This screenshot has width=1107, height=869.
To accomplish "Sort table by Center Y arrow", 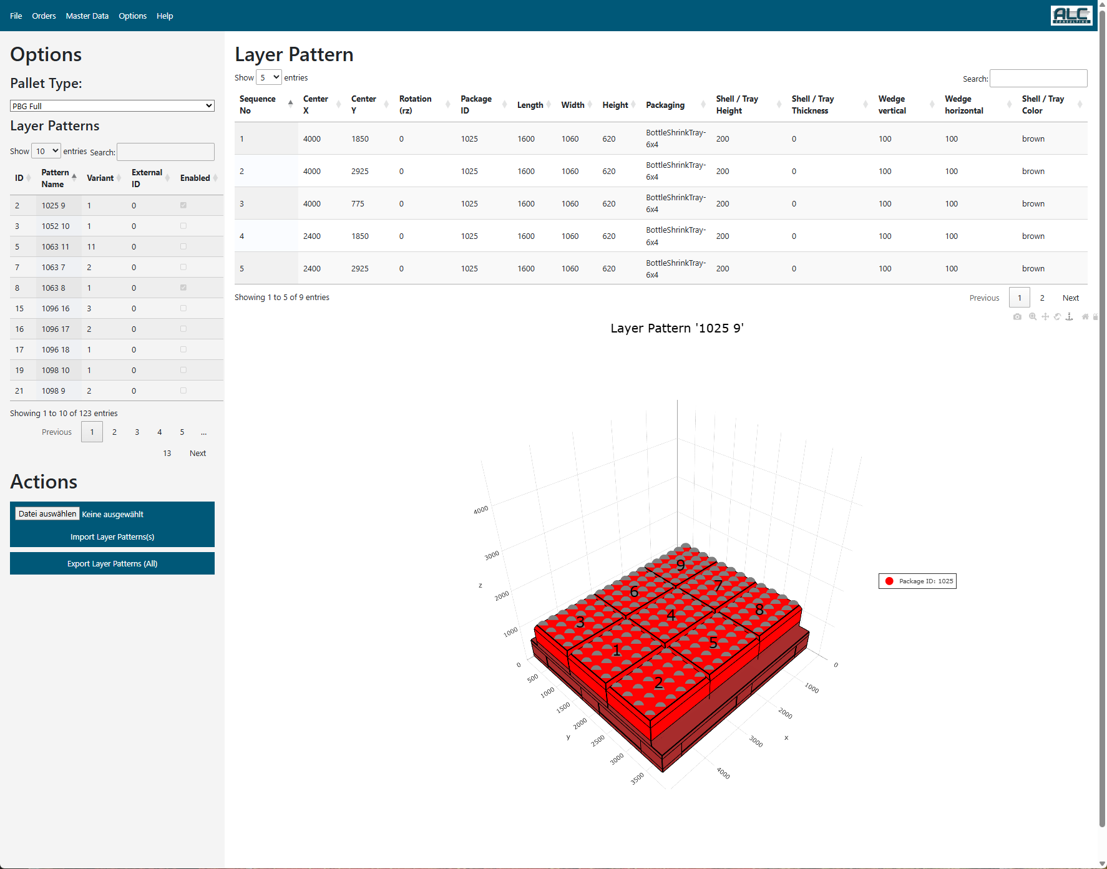I will [x=386, y=105].
